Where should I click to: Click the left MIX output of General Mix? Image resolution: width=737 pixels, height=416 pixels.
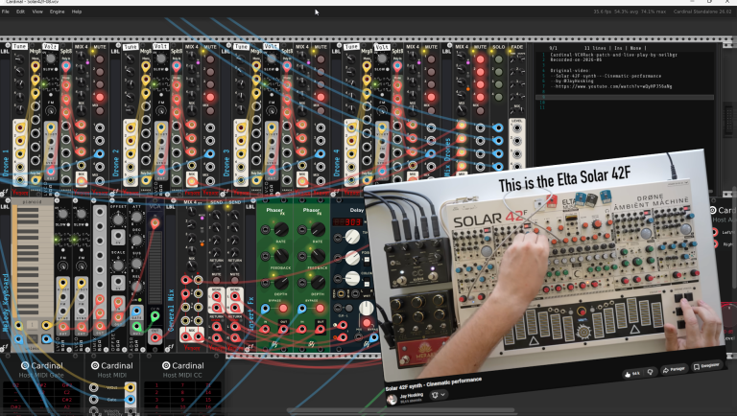click(x=186, y=336)
